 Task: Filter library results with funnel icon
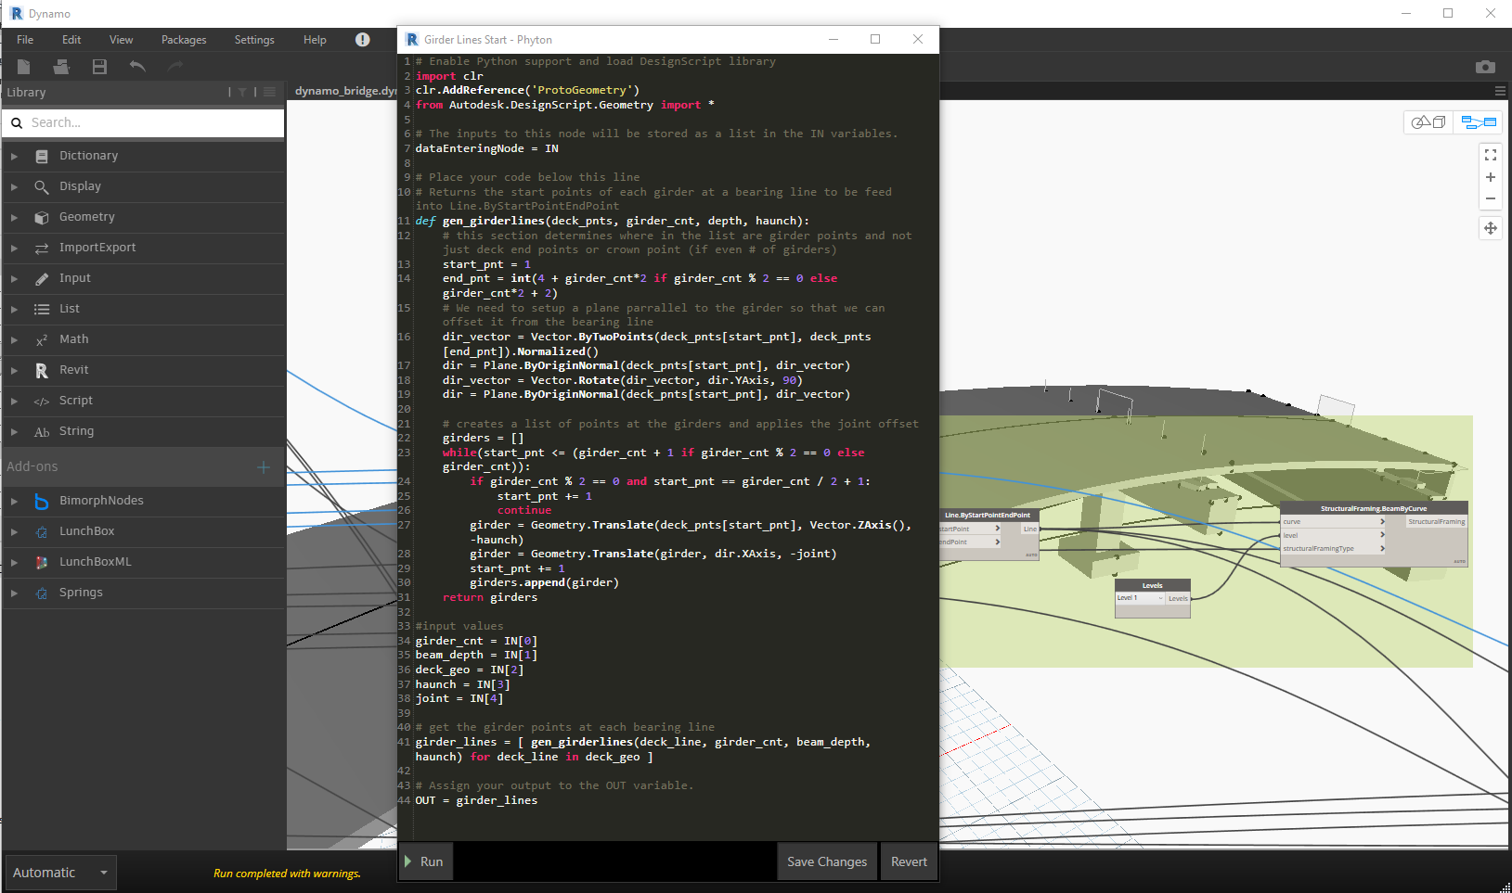(x=242, y=93)
